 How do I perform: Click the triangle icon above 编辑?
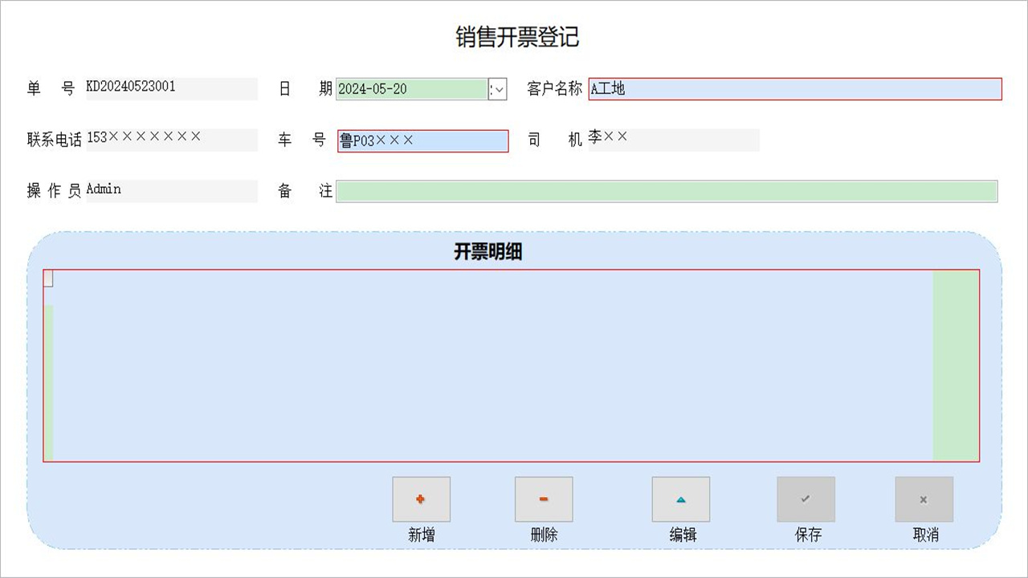pos(680,499)
